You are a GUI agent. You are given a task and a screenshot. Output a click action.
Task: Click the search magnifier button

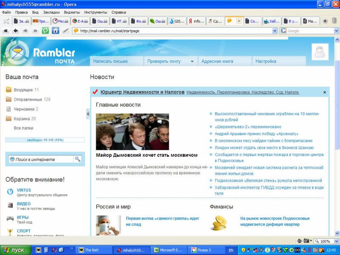click(x=77, y=159)
